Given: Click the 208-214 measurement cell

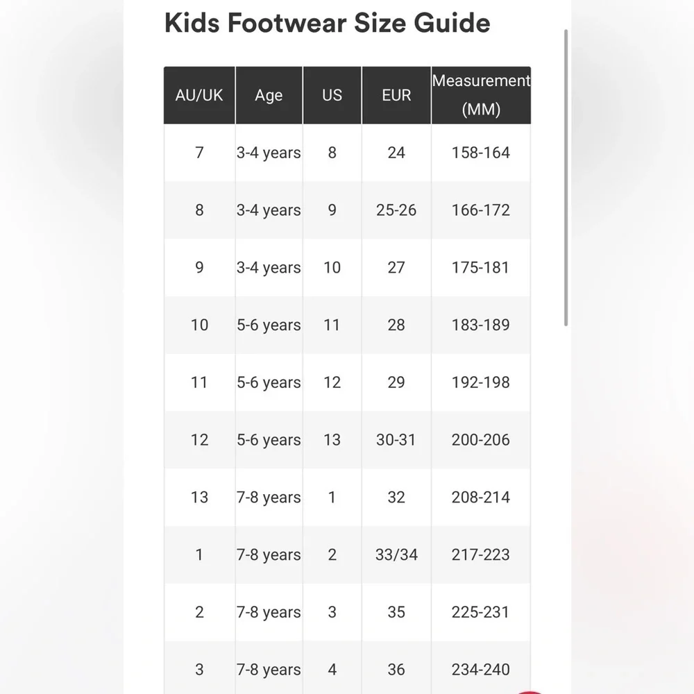Looking at the screenshot, I should coord(481,498).
